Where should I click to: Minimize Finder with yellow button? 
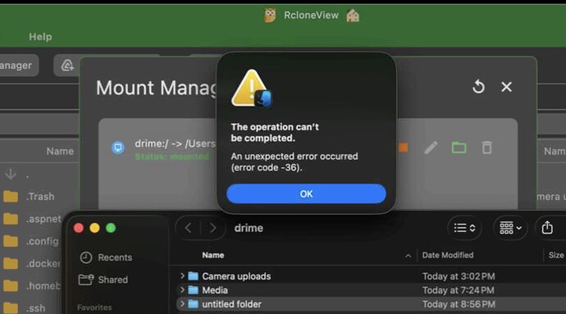click(94, 228)
